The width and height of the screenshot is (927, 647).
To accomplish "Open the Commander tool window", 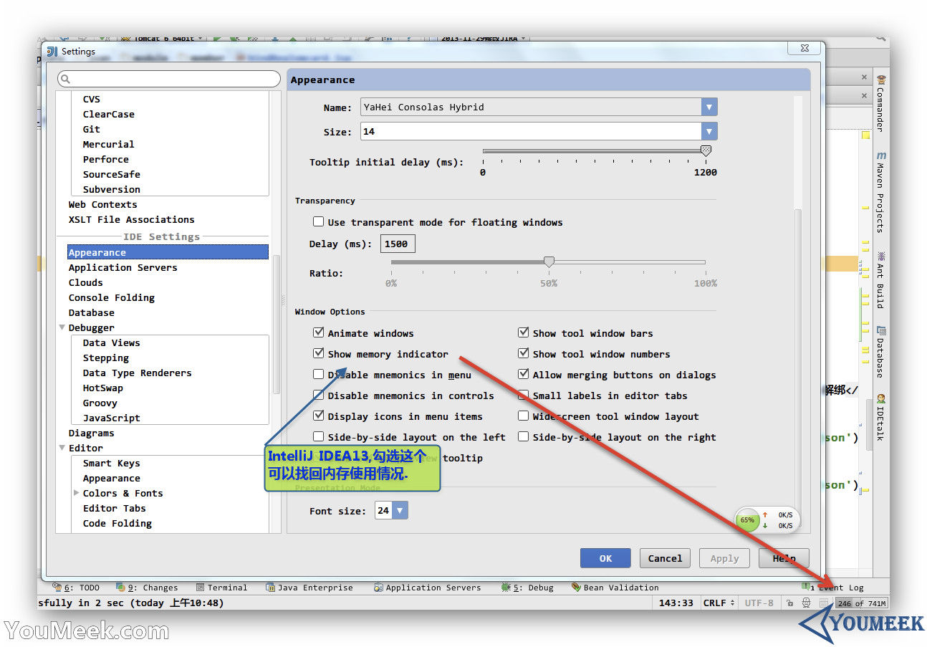I will click(x=880, y=103).
